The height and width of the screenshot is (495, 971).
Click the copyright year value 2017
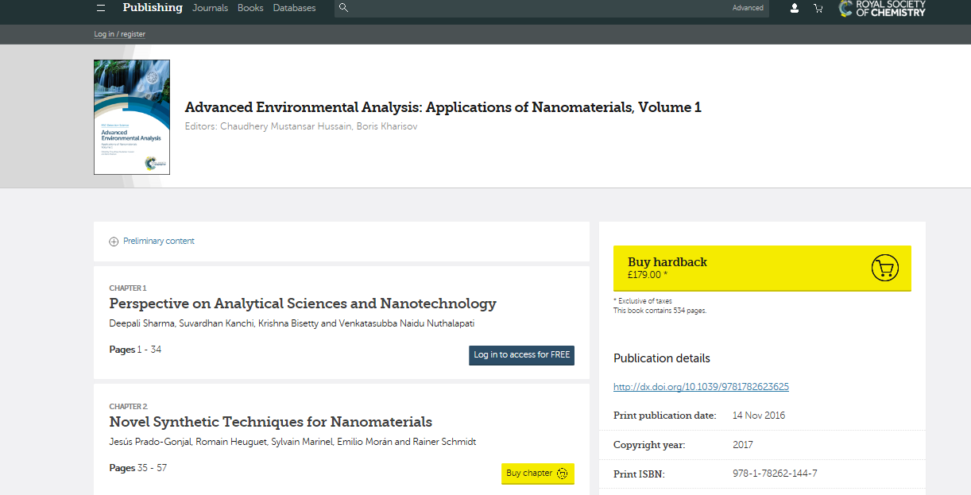pos(743,445)
